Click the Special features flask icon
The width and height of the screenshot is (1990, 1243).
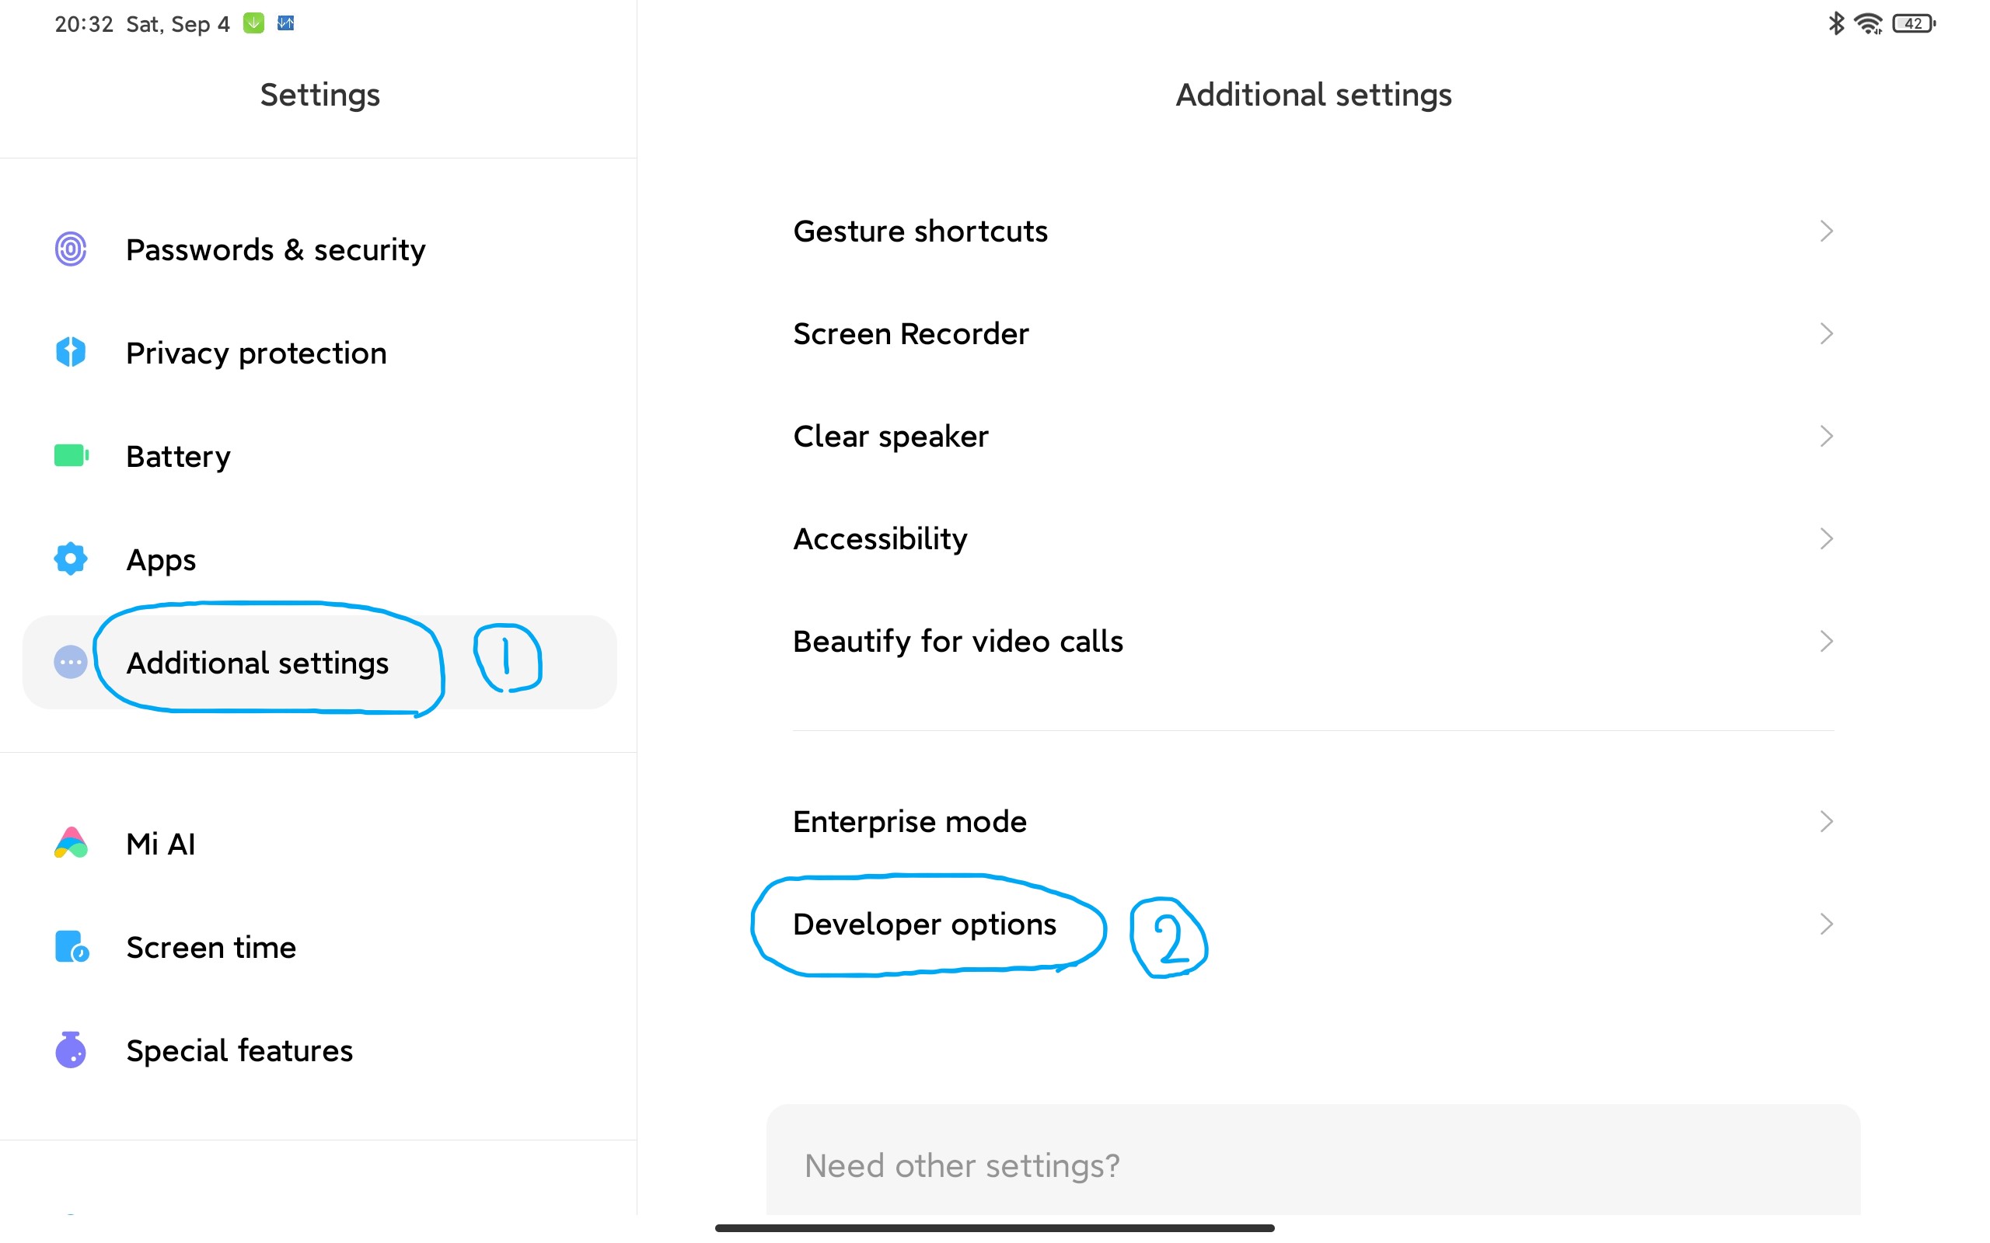[x=71, y=1050]
